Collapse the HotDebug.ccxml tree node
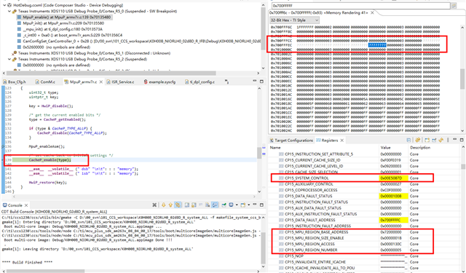466x273 pixels. click(x=4, y=5)
